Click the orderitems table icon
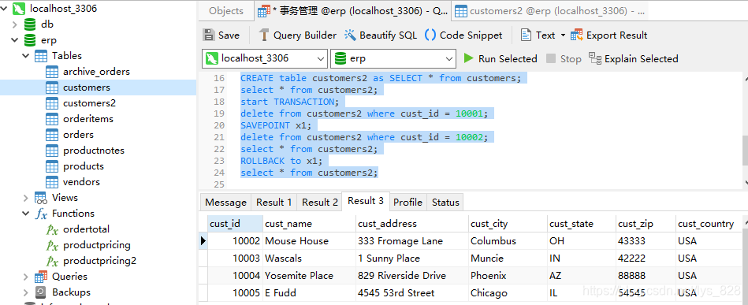Image resolution: width=748 pixels, height=305 pixels. pos(52,119)
